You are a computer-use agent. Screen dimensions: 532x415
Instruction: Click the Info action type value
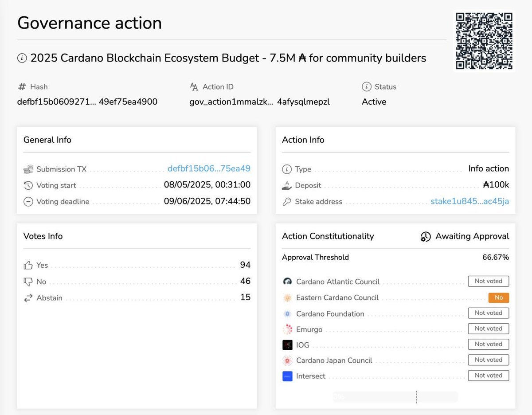point(489,168)
